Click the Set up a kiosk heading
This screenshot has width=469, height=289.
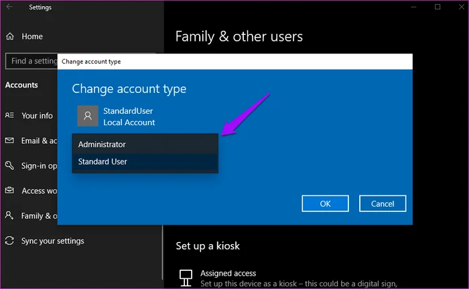point(208,246)
